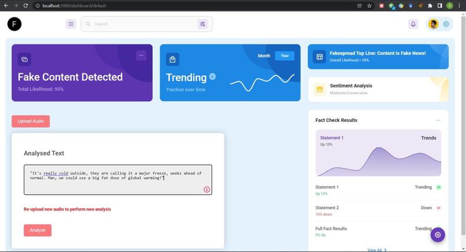466x252 pixels.
Task: Click the Fake Content Detected card icon
Action: 24,60
